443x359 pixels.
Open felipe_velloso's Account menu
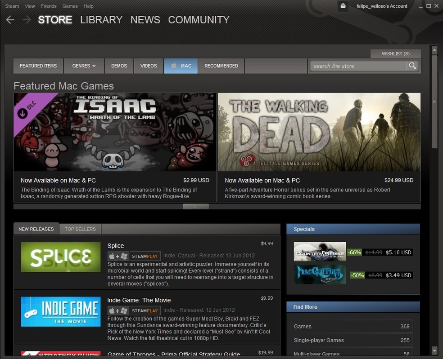point(382,6)
